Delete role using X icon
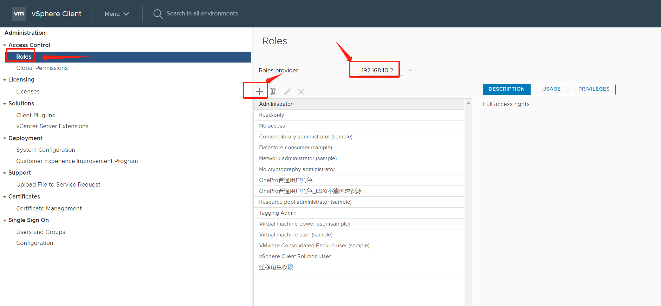The image size is (661, 306). (x=301, y=92)
